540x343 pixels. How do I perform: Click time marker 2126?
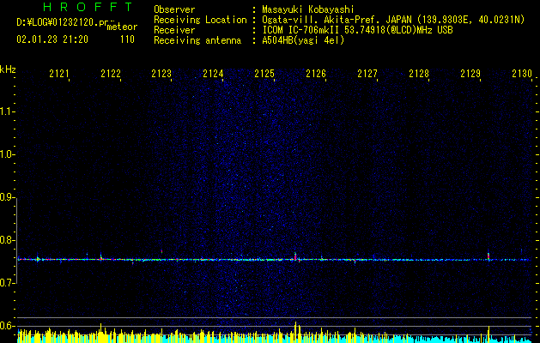point(316,74)
